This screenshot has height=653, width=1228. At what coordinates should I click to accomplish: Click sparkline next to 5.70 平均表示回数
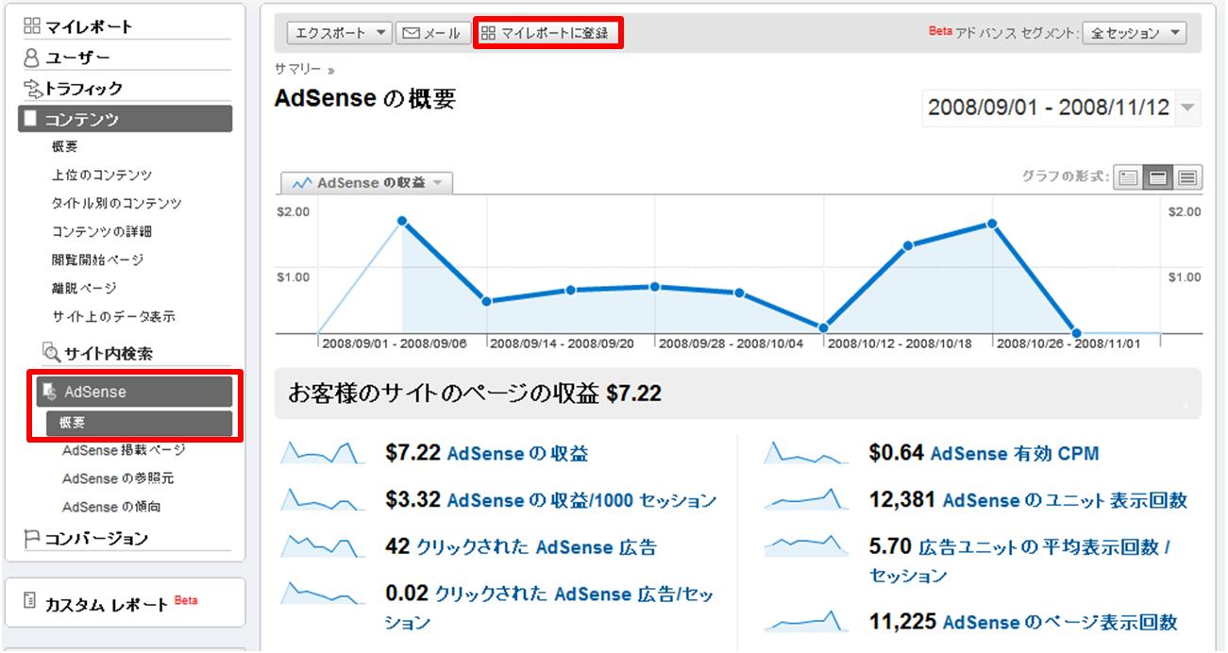(806, 545)
